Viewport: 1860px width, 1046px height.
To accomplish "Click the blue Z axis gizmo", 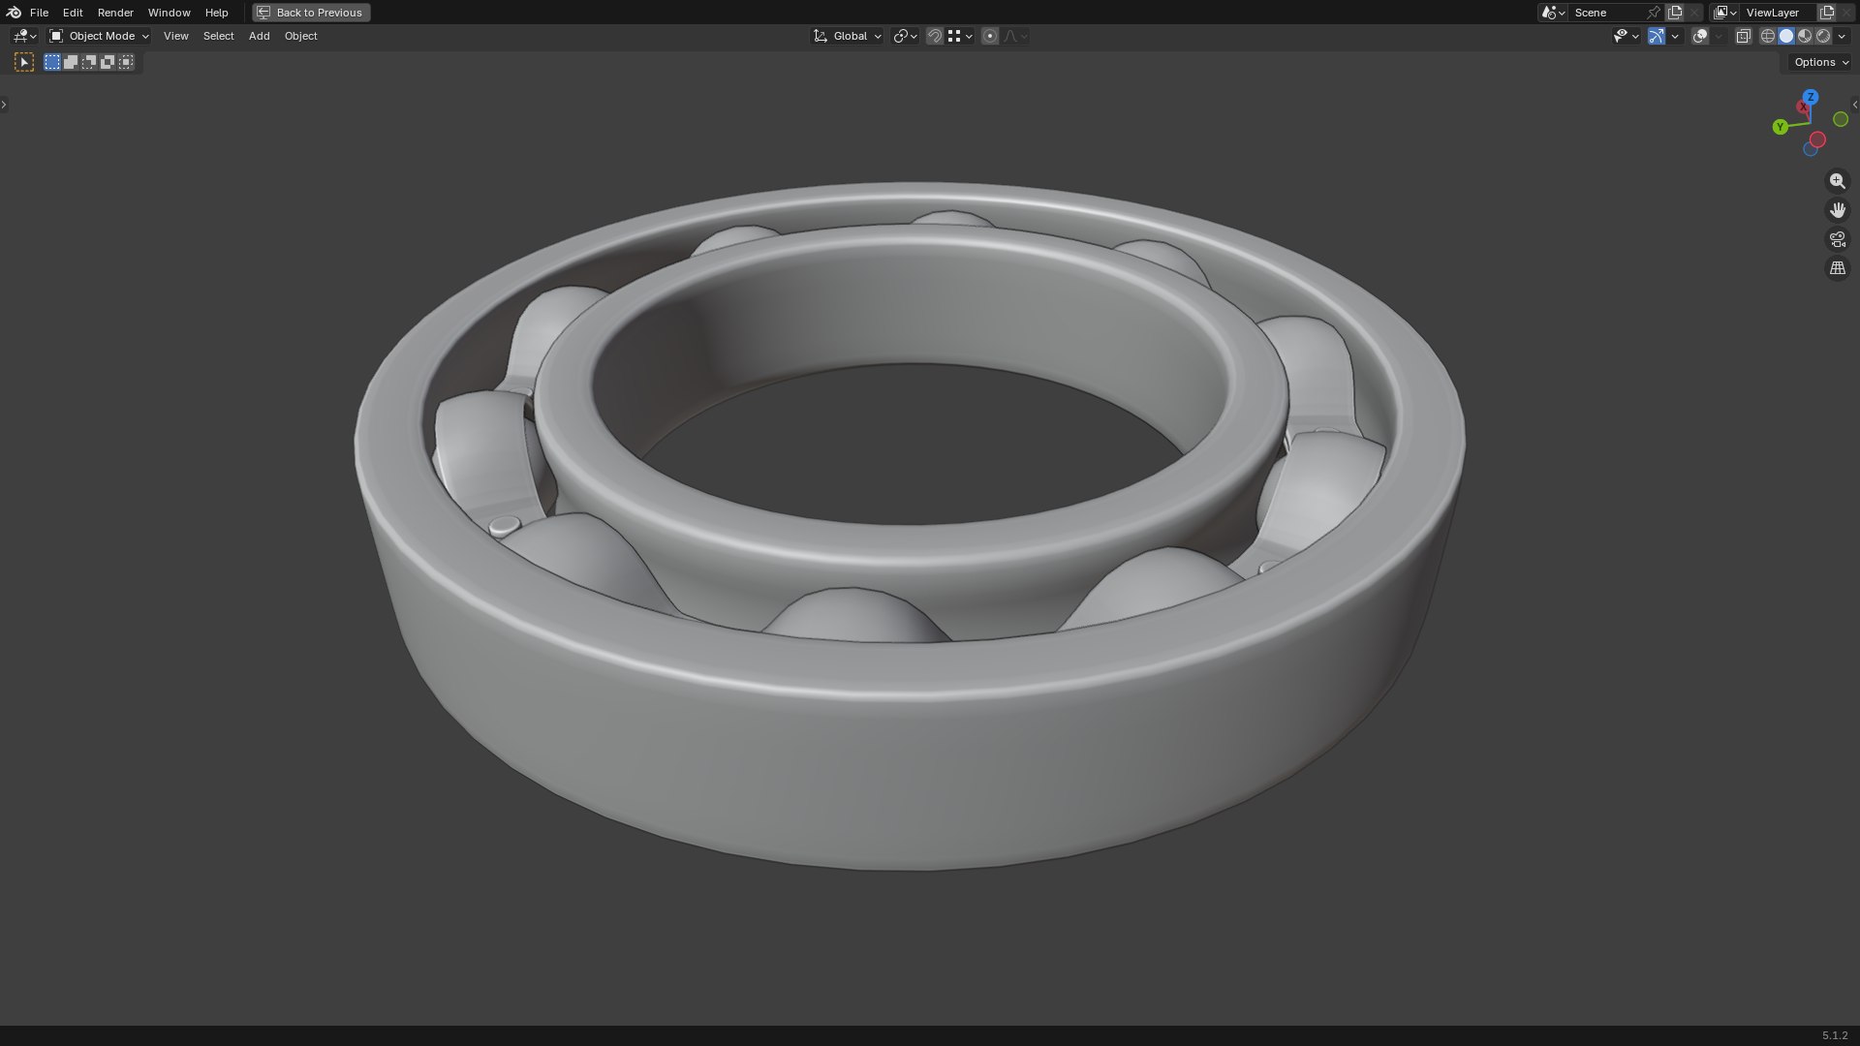I will tap(1811, 97).
